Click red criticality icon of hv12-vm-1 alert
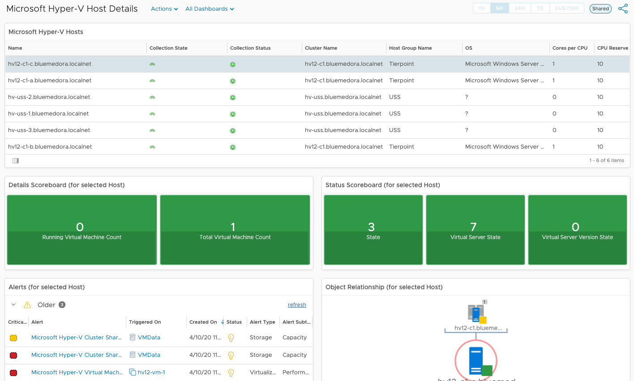The image size is (634, 381). [x=13, y=373]
